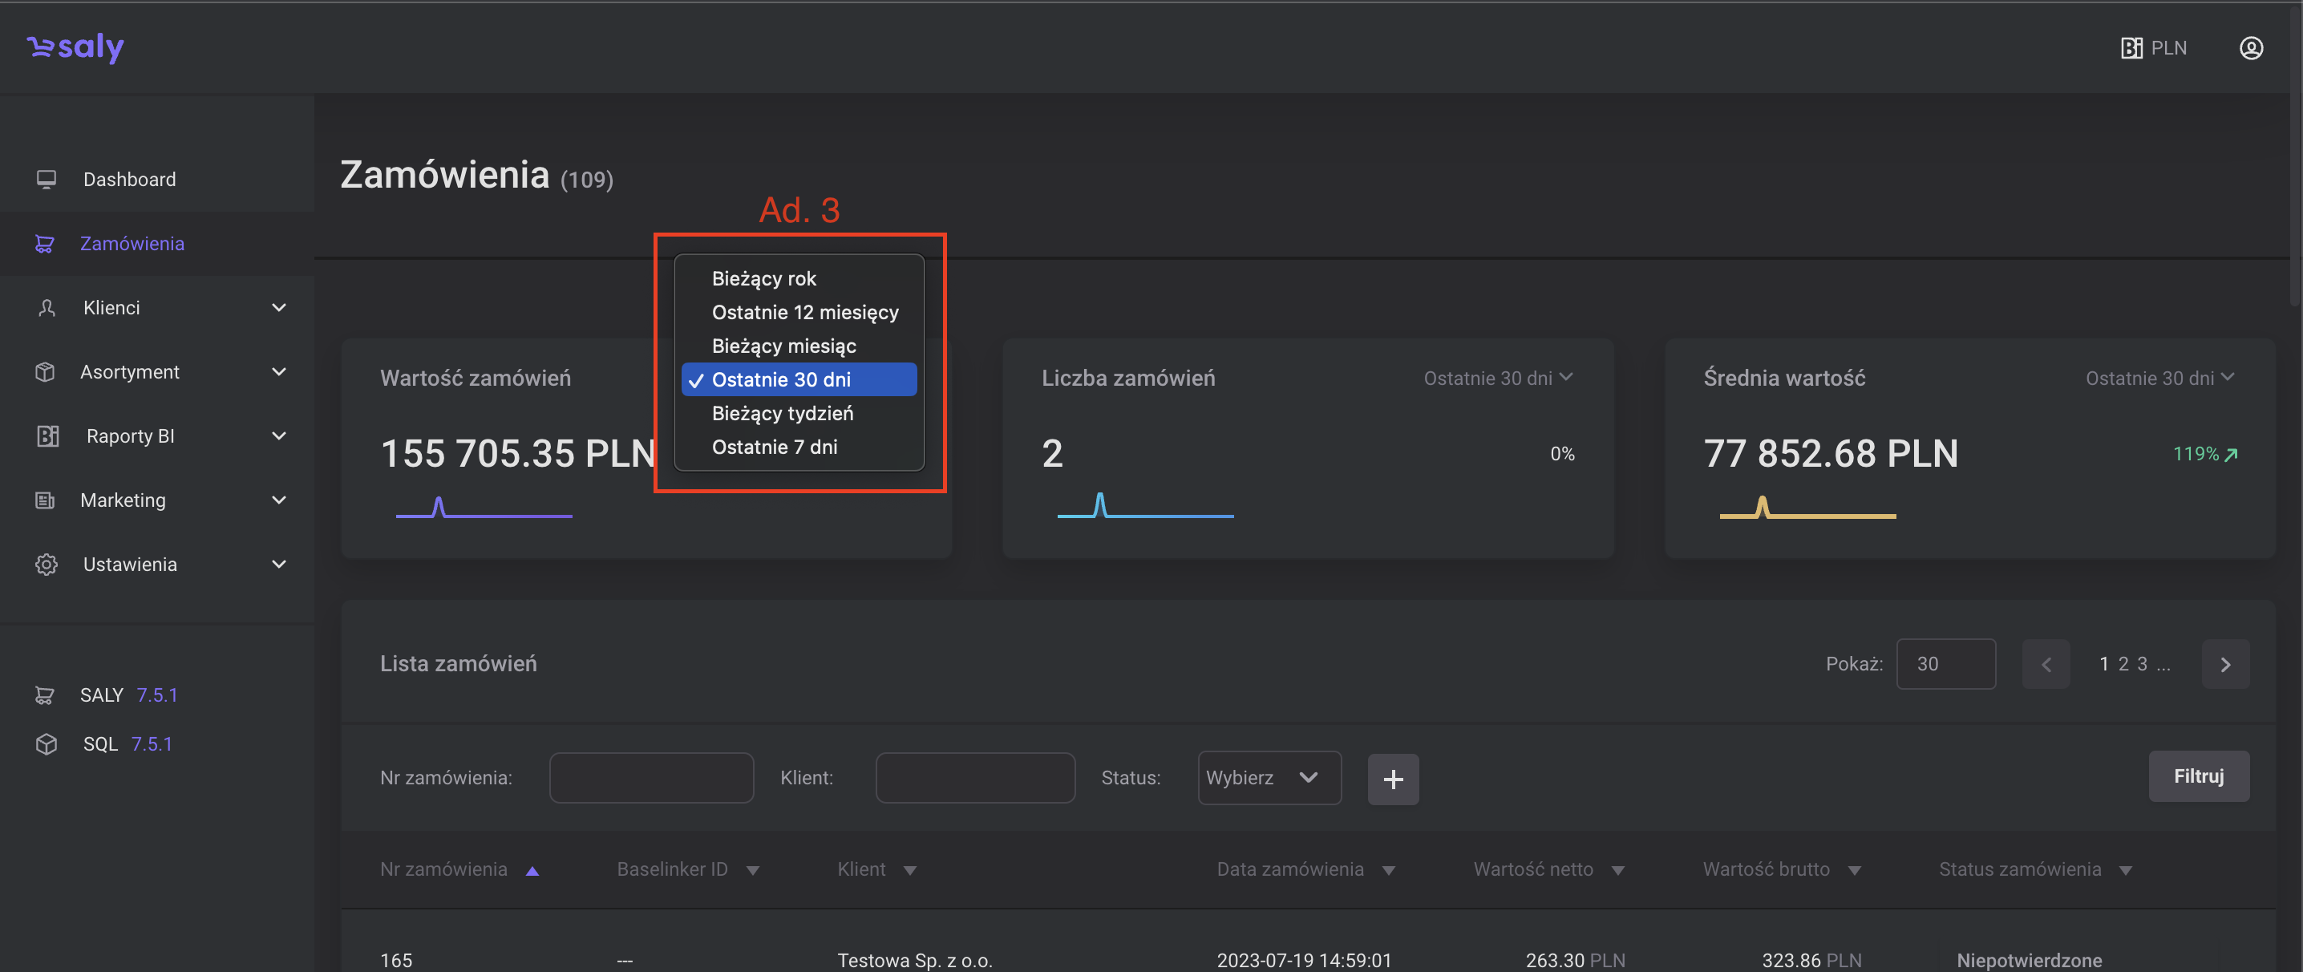This screenshot has height=972, width=2303.
Task: Click the Dashboard monitor icon
Action: coord(47,180)
